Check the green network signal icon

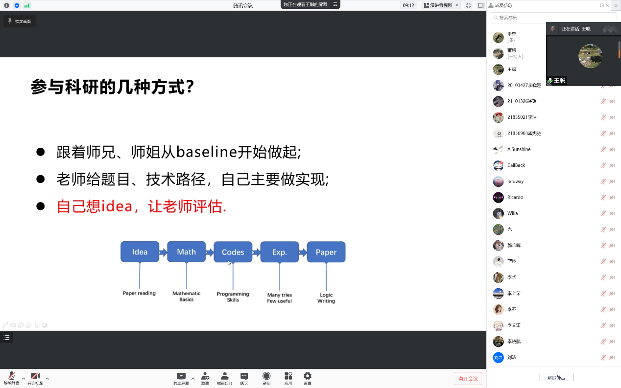[27, 5]
